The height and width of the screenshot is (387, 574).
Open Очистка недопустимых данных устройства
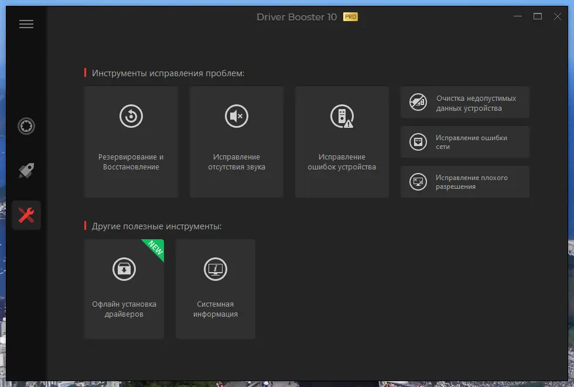pyautogui.click(x=465, y=102)
